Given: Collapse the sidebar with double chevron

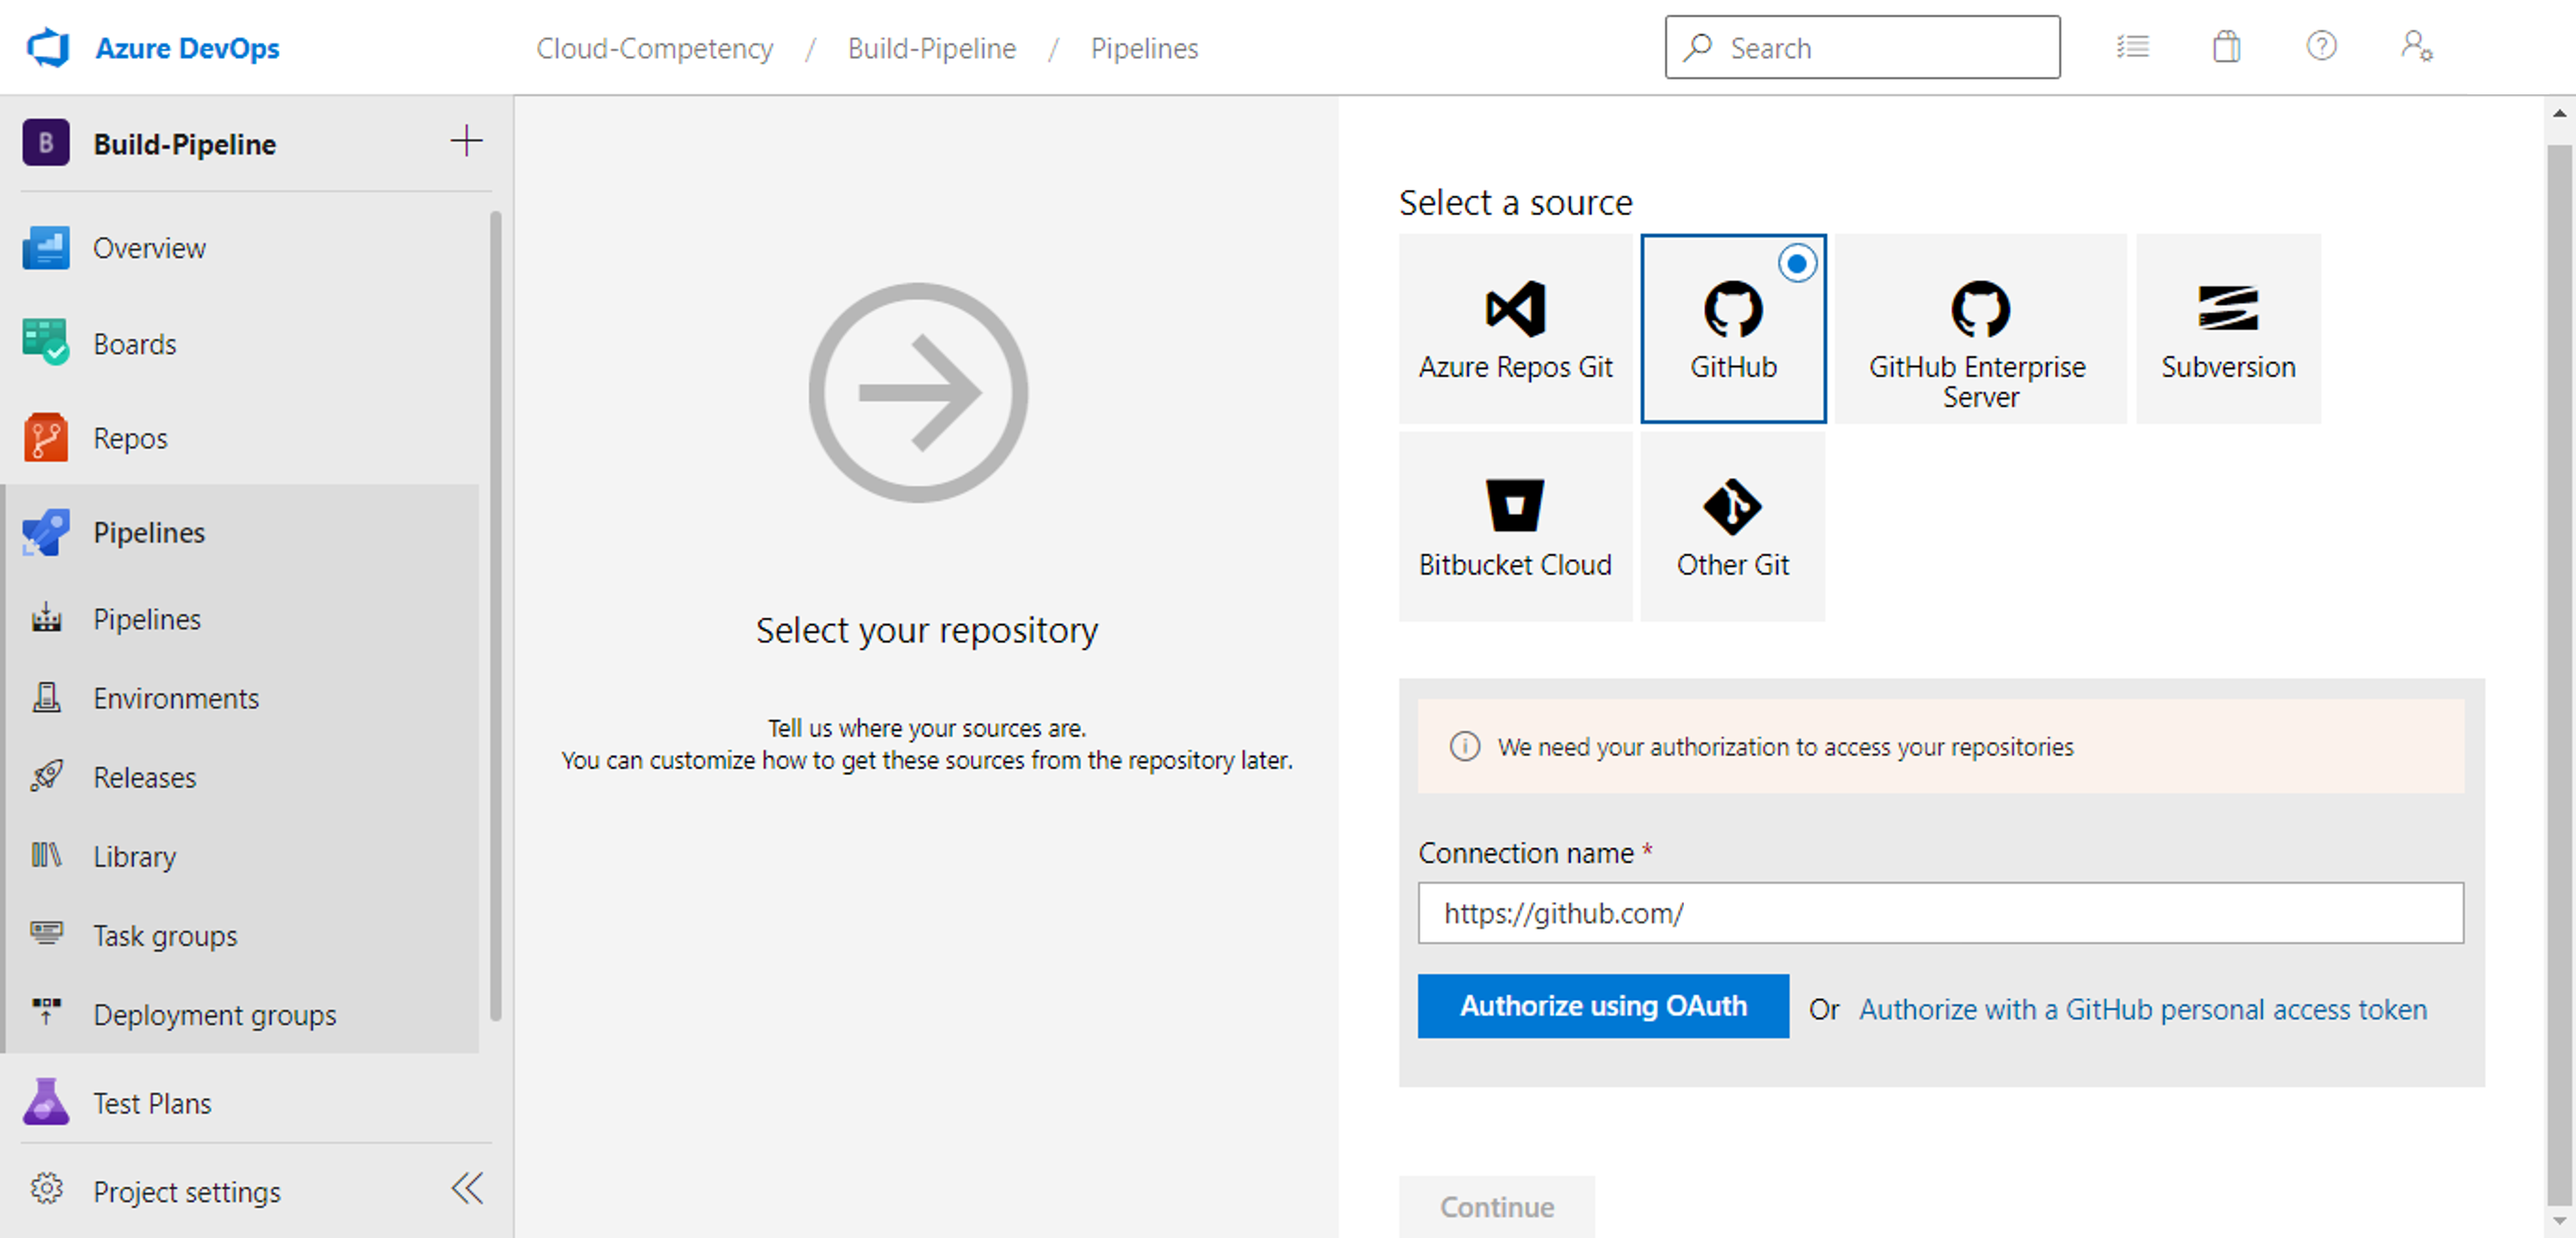Looking at the screenshot, I should pyautogui.click(x=467, y=1188).
